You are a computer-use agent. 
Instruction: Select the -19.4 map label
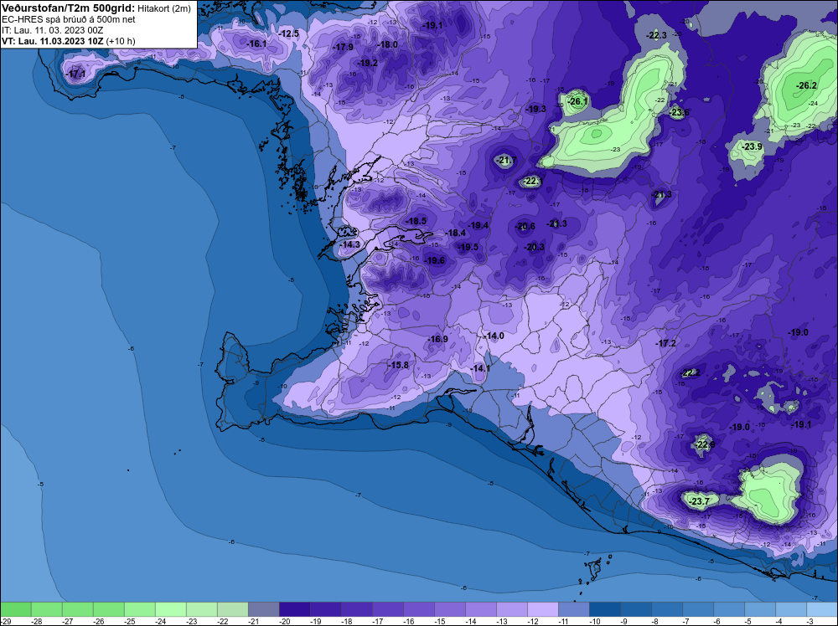478,226
